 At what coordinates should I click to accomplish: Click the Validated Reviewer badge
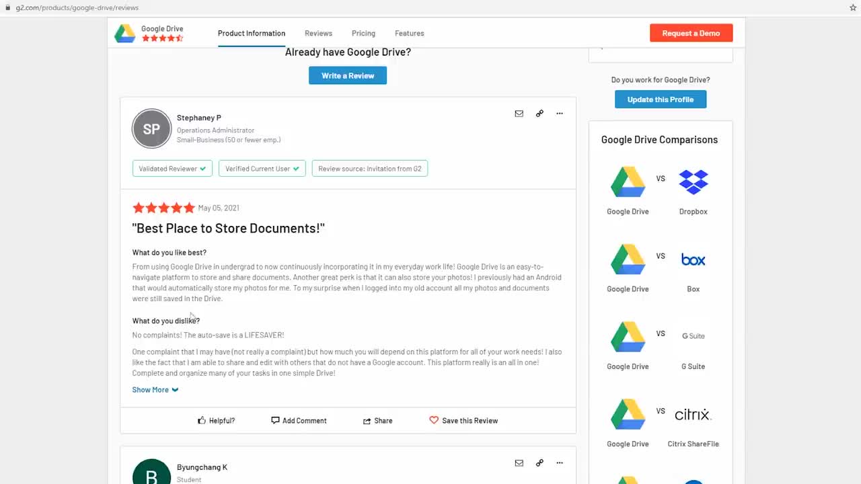172,169
